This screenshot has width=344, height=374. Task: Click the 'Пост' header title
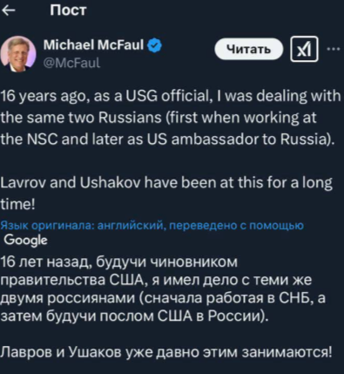(x=68, y=10)
